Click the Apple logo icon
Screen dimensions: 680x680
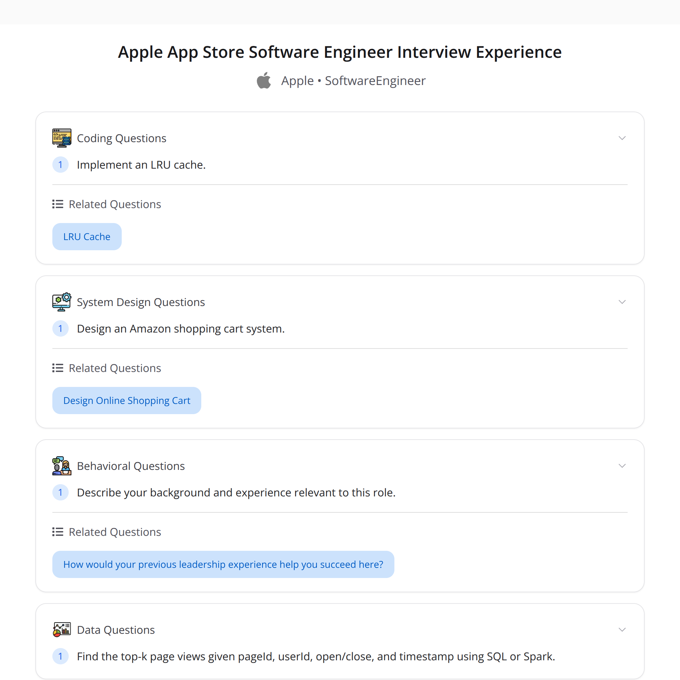263,81
